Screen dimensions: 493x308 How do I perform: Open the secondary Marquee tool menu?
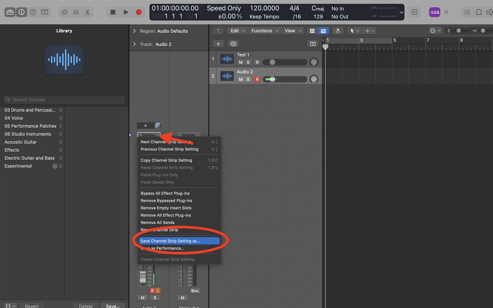pyautogui.click(x=369, y=31)
